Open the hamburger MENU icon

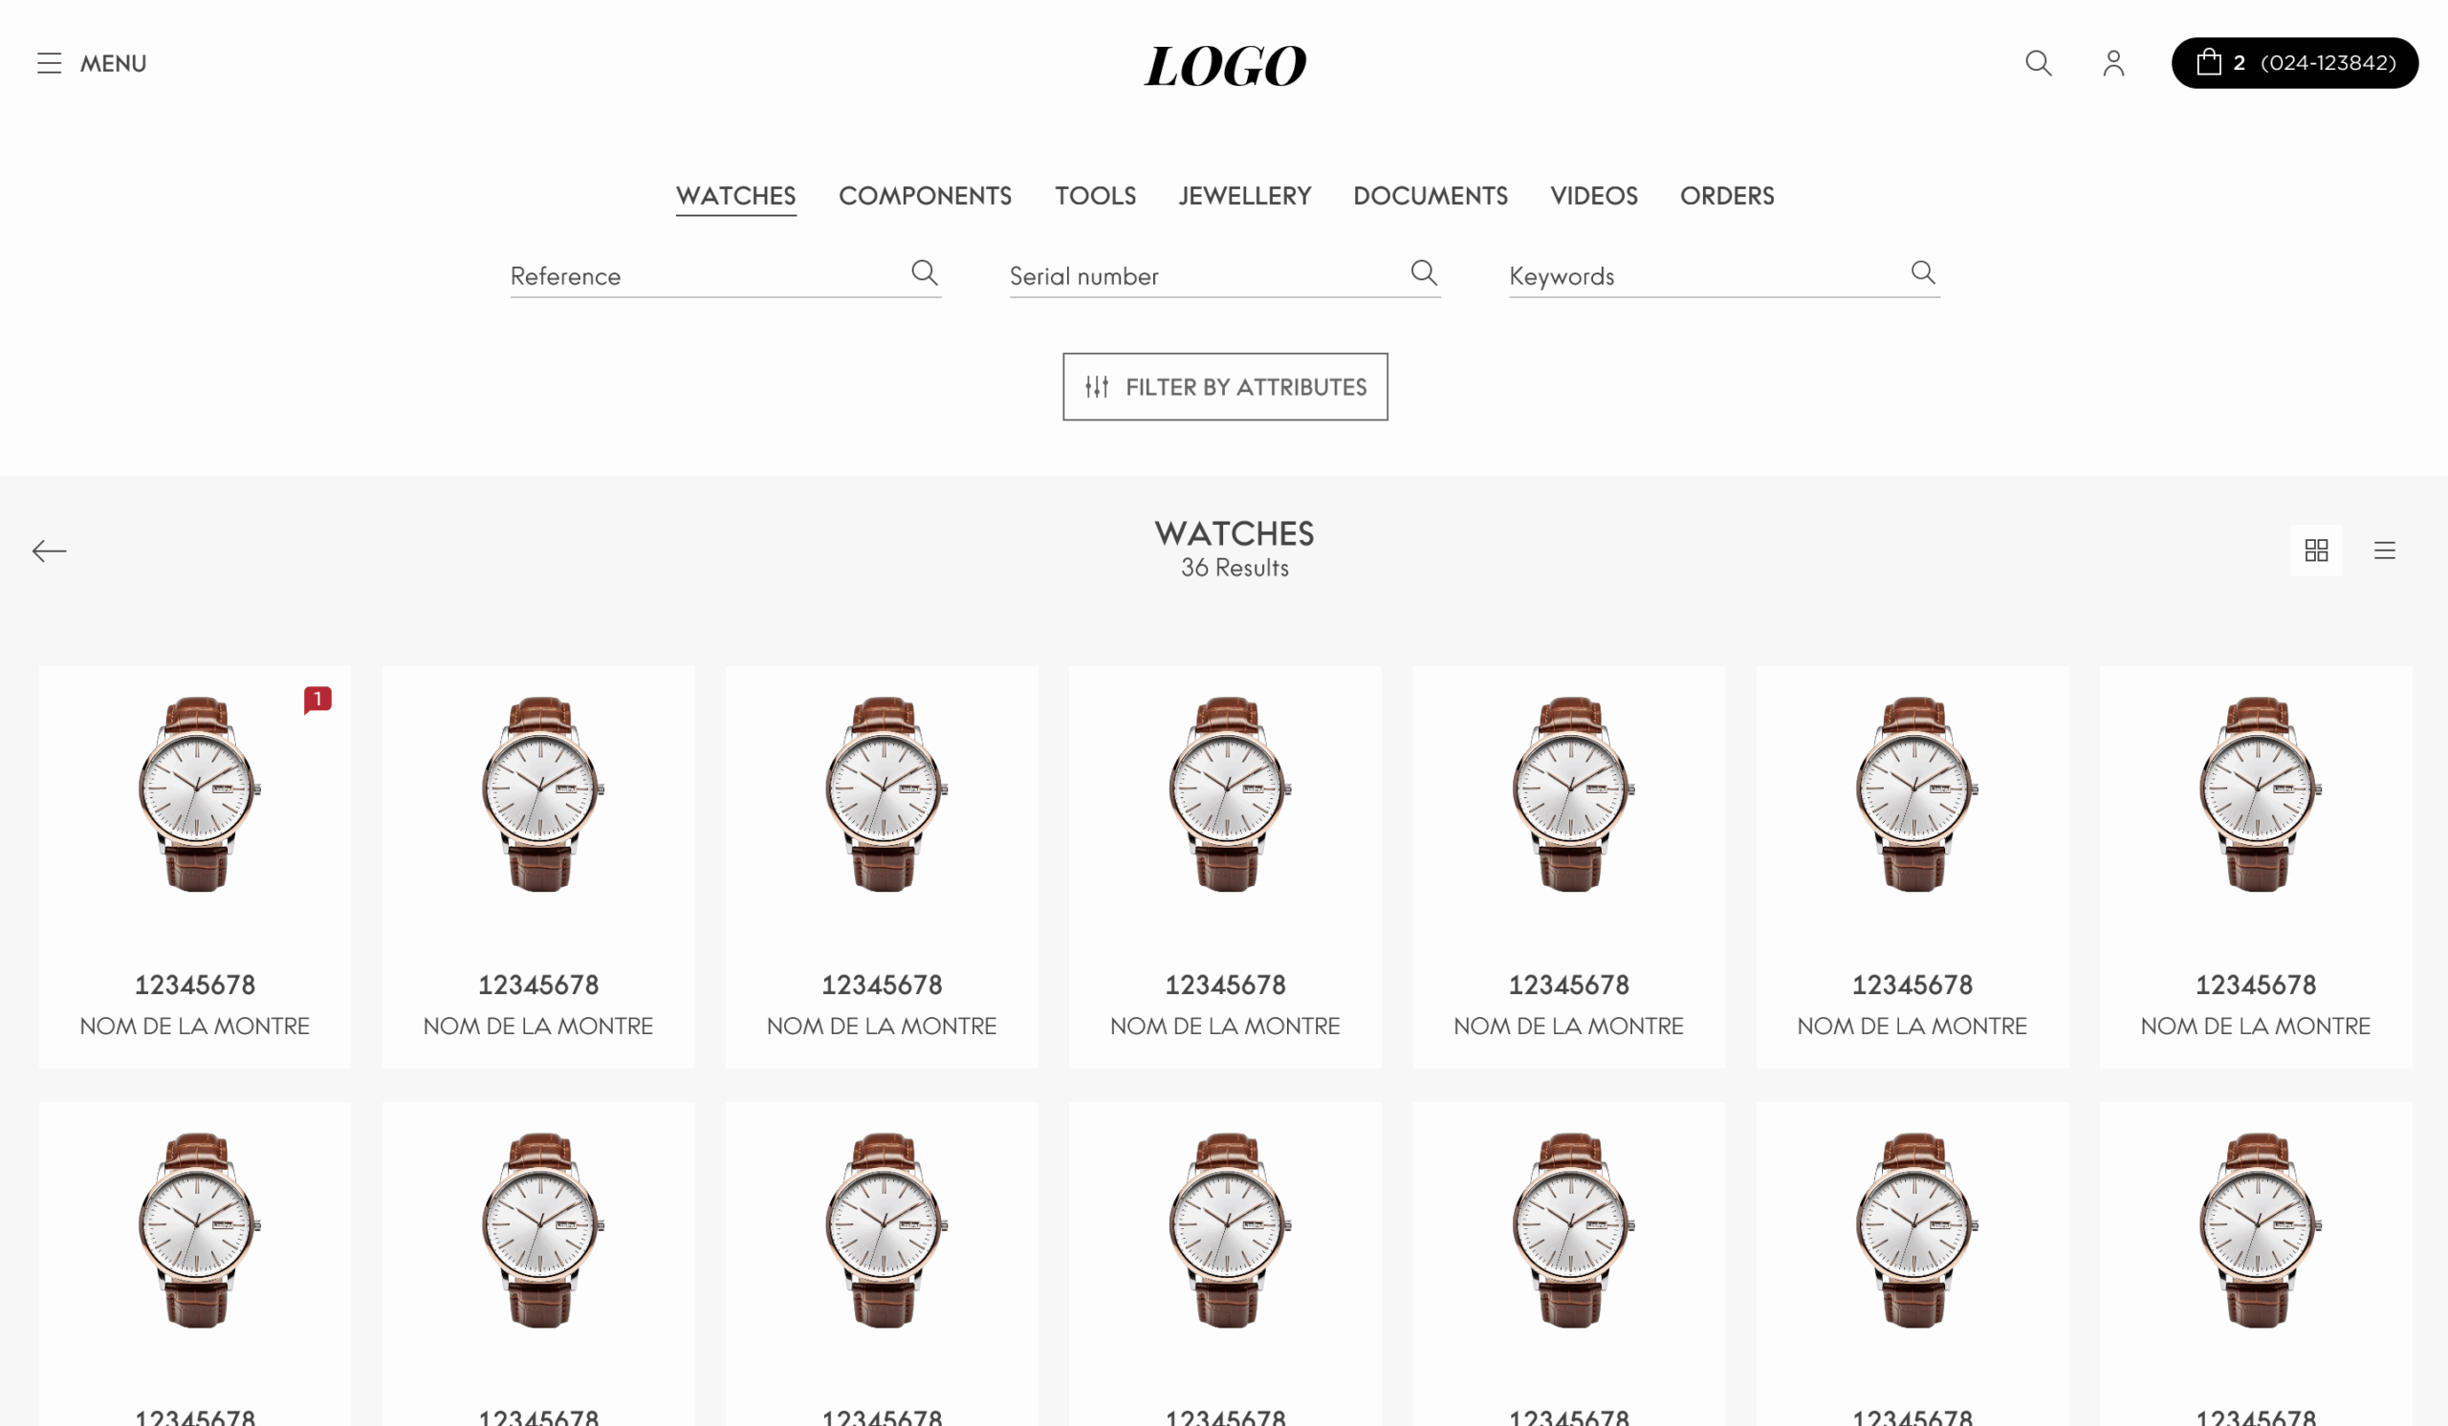click(50, 63)
